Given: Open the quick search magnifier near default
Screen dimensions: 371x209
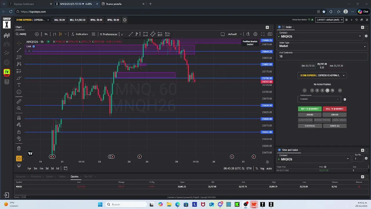Looking at the screenshot, I should point(248,34).
